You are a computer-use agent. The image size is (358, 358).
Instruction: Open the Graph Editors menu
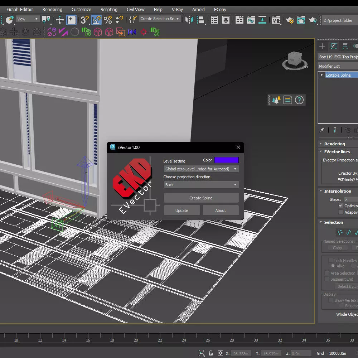(x=20, y=9)
